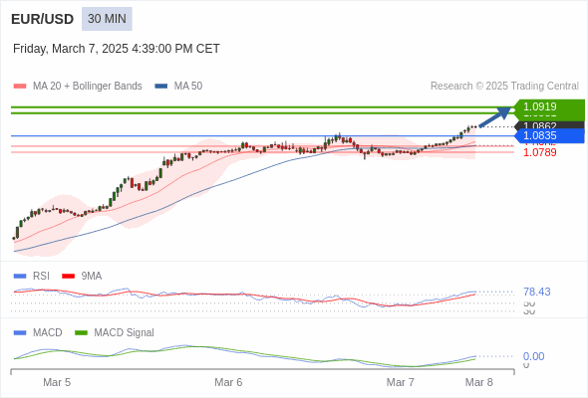Toggle the 9MA red legend entry
588x398 pixels.
coord(82,276)
